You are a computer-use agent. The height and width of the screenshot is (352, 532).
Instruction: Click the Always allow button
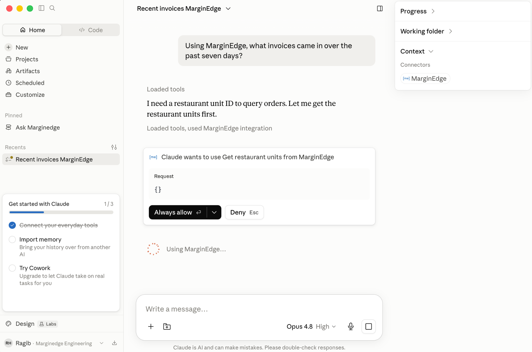point(178,212)
